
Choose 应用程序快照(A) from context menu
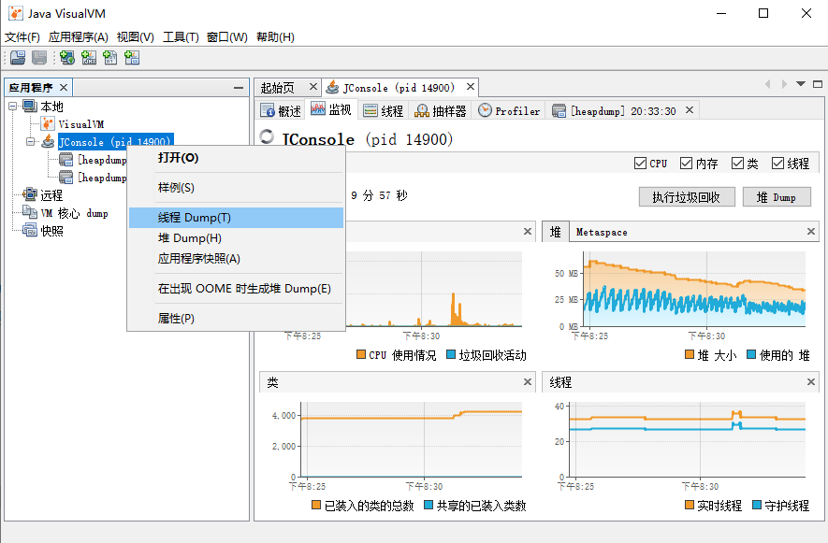coord(236,259)
